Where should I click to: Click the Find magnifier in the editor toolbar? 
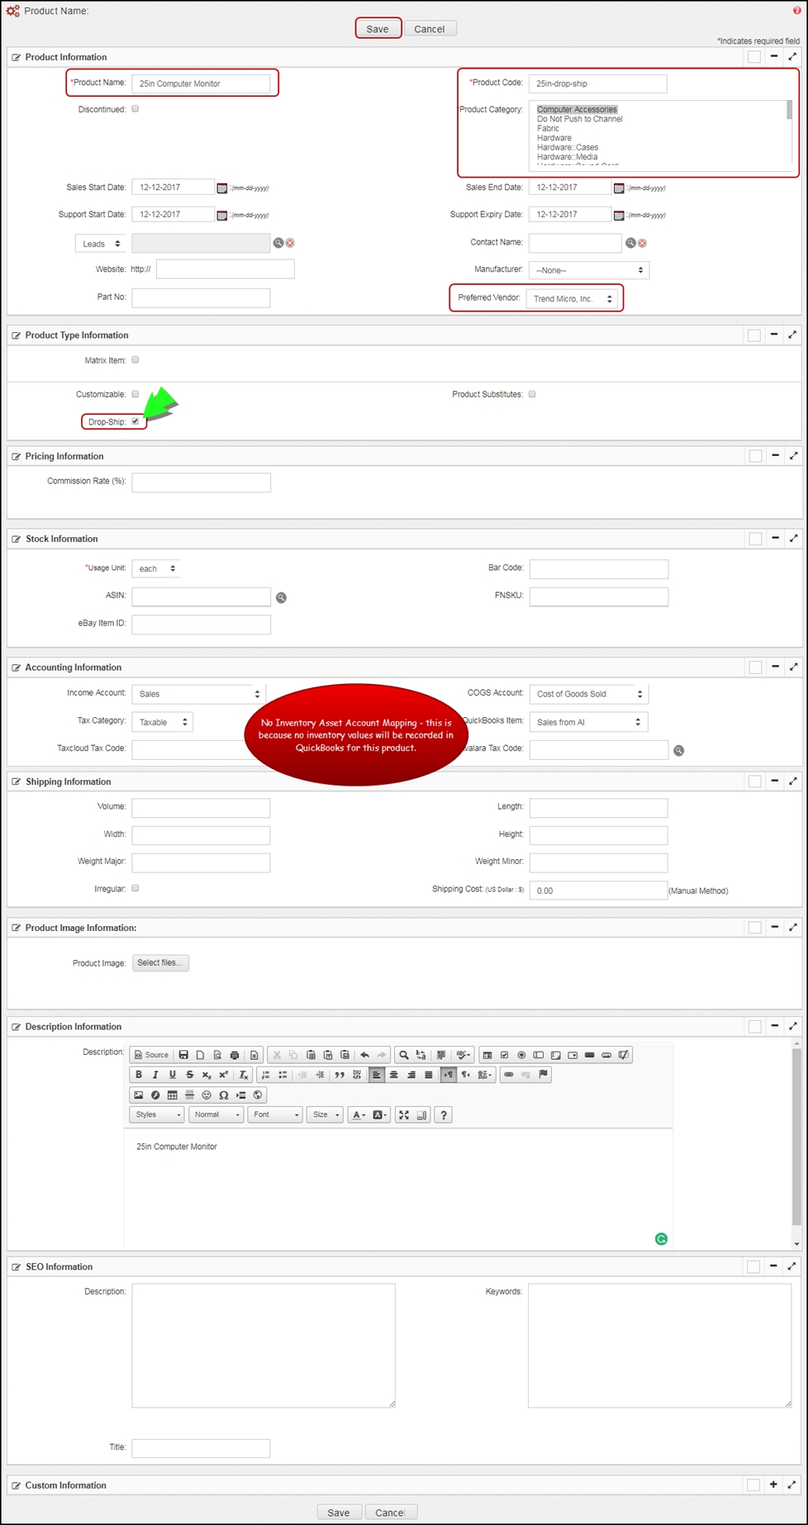[404, 1055]
